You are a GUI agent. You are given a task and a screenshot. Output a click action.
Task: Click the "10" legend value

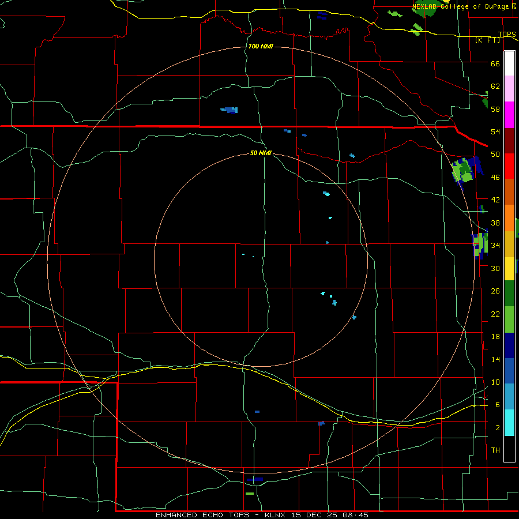(x=495, y=382)
